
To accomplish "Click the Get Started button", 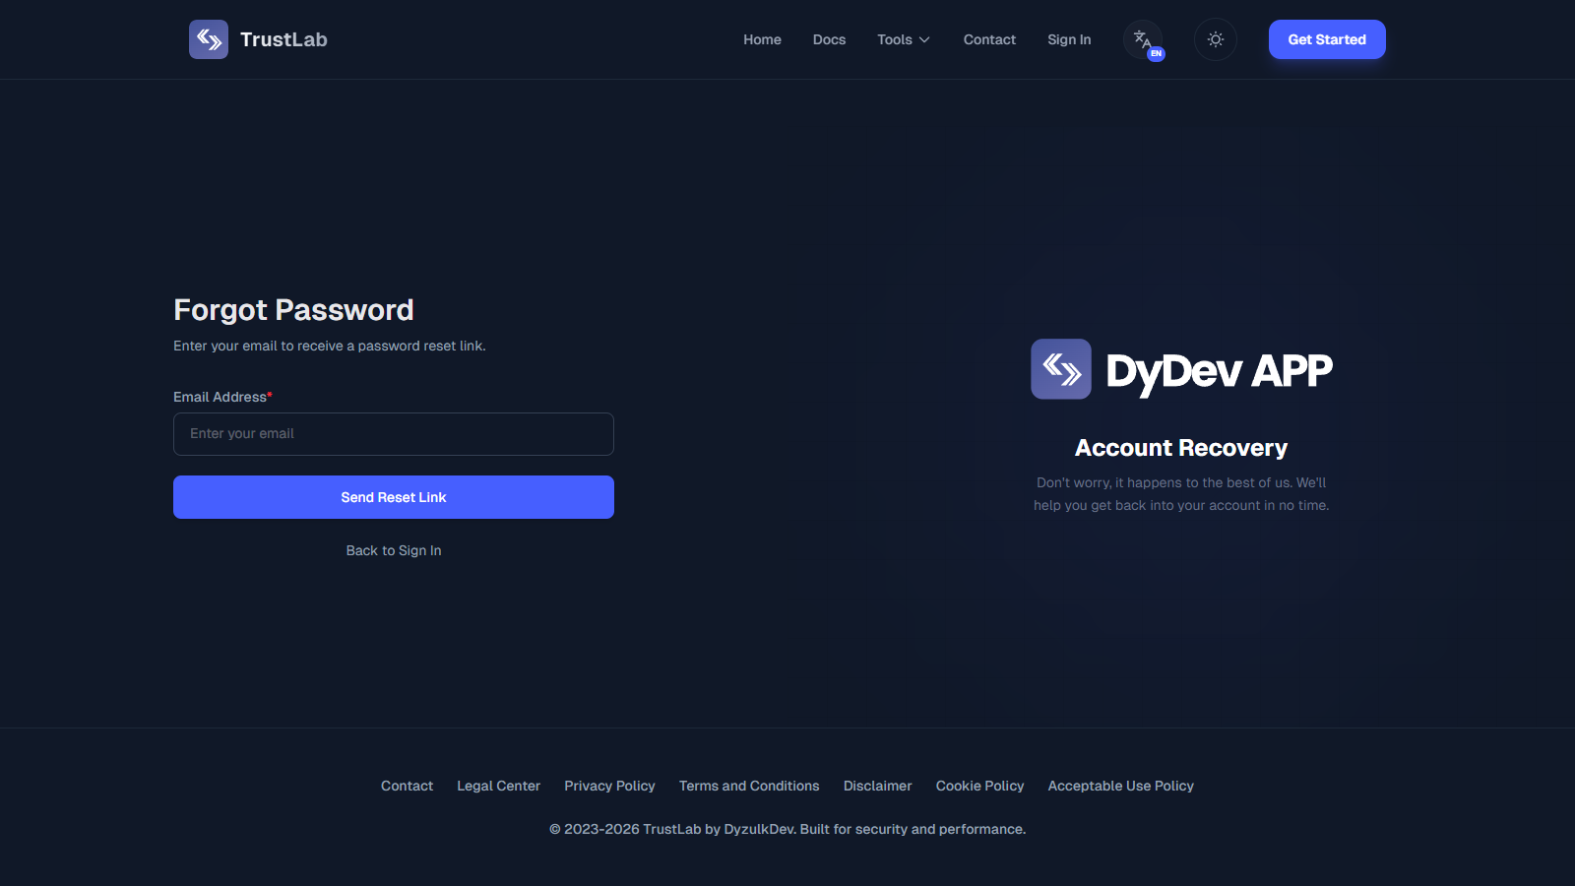I will pos(1327,39).
